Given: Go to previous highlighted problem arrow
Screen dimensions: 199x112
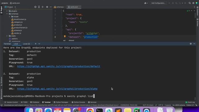Looking at the screenshot, I should point(192,11).
